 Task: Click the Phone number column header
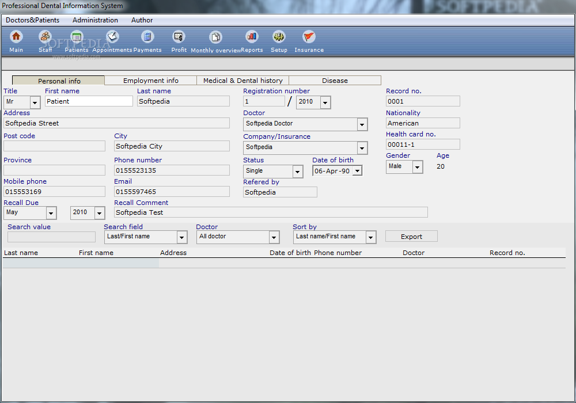click(x=338, y=253)
